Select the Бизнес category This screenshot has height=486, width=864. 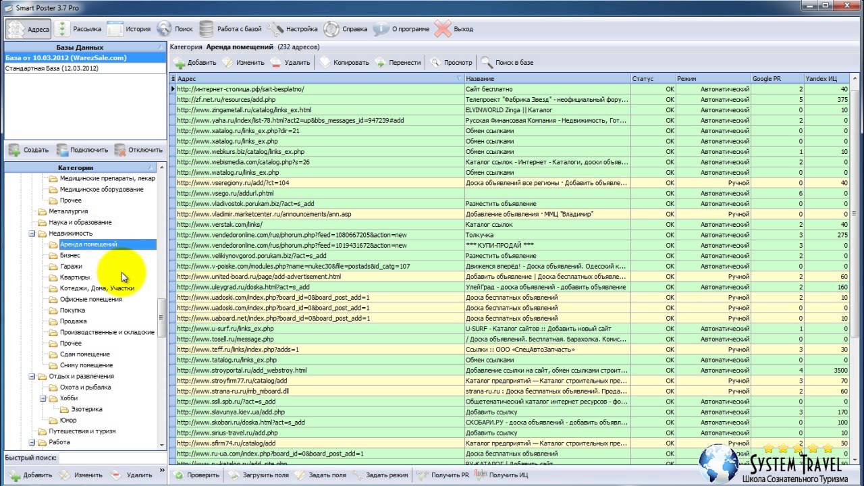(x=70, y=255)
